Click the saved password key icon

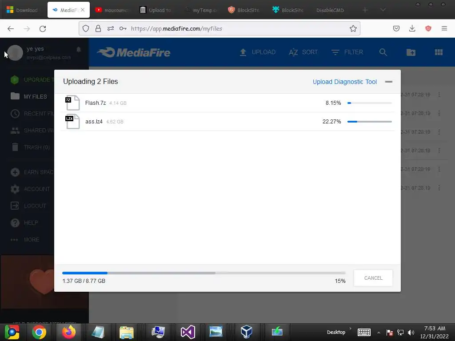[x=123, y=28]
